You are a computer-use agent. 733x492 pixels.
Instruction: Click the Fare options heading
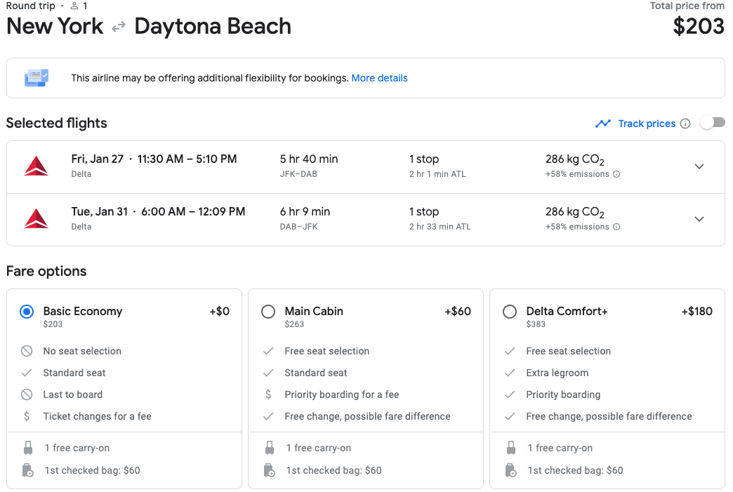point(46,271)
